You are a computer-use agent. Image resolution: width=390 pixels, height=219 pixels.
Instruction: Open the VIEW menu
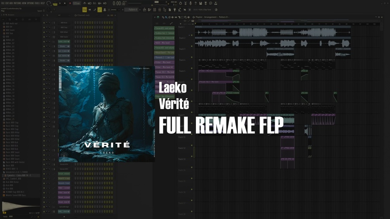click(24, 3)
